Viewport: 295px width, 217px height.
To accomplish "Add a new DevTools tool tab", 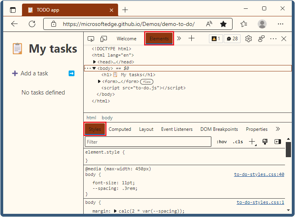I will click(191, 38).
